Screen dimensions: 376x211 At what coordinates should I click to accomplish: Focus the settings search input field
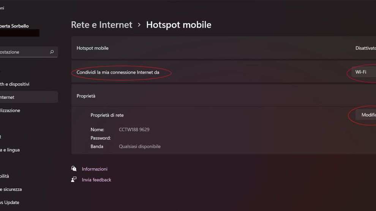click(23, 52)
